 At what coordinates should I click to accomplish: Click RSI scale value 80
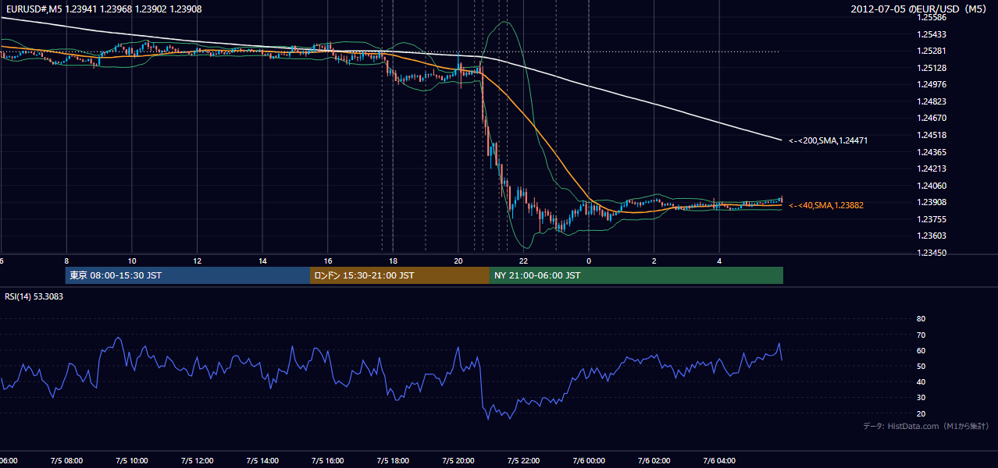coord(921,319)
